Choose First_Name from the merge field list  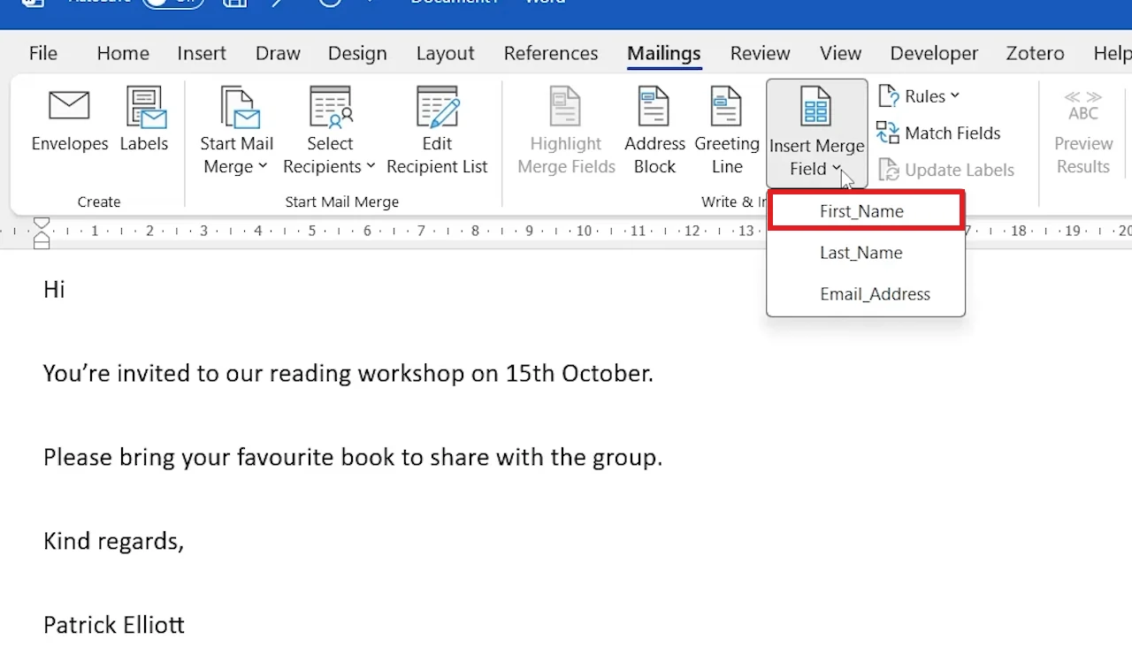click(866, 211)
